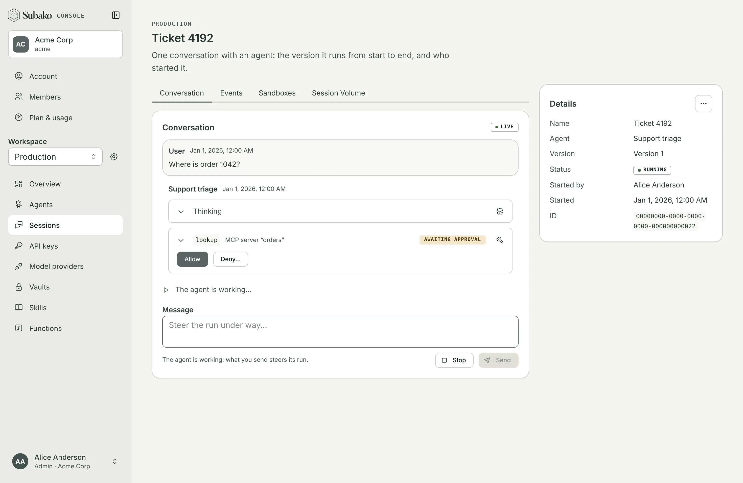
Task: Switch to the Sandboxes tab
Action: coord(277,93)
